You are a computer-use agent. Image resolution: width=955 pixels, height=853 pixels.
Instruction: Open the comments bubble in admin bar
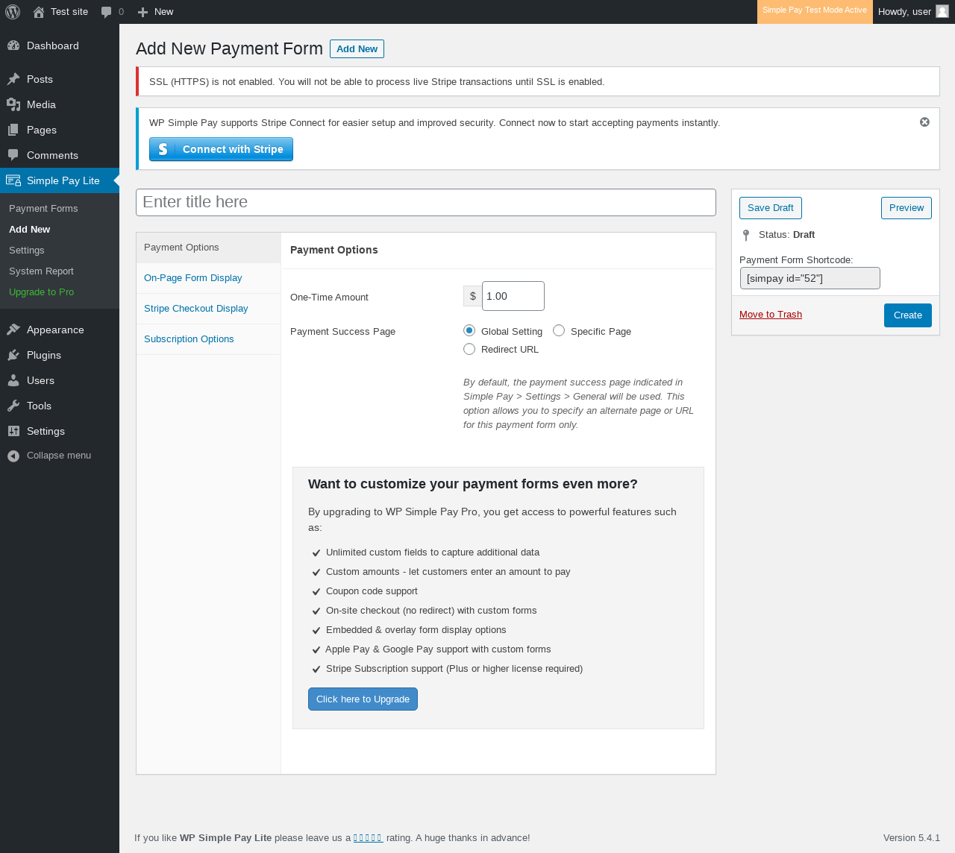pyautogui.click(x=107, y=12)
